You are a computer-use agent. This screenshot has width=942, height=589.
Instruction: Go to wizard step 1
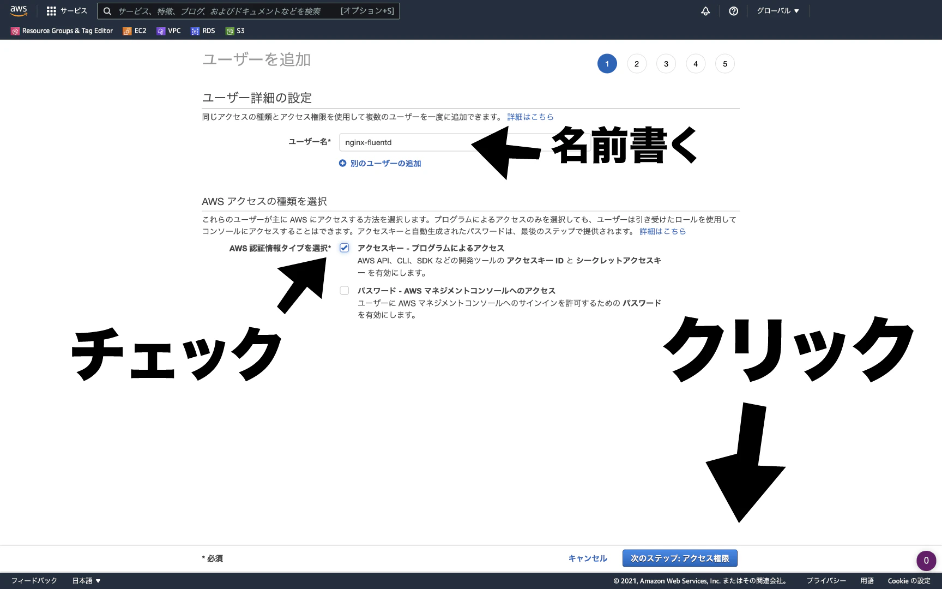point(607,64)
